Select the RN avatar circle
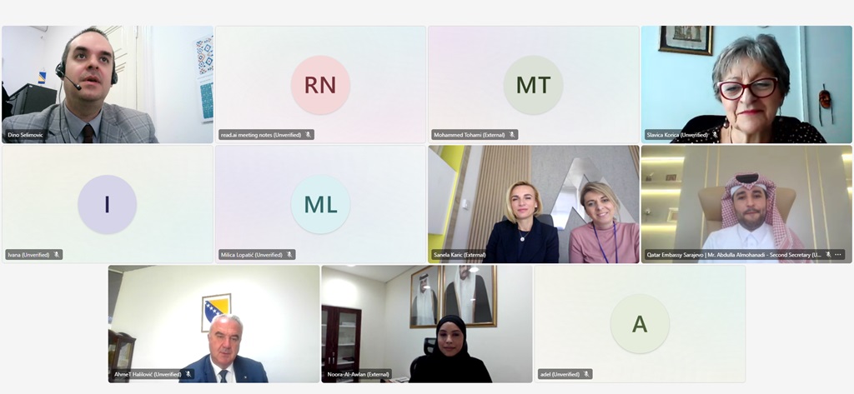Screen dimensions: 854x394 (x=320, y=85)
